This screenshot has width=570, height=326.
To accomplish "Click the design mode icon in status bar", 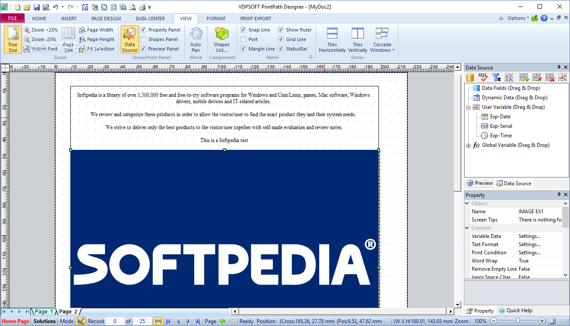I will [x=81, y=321].
